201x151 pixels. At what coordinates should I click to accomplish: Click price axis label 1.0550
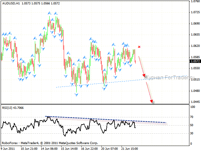click(x=195, y=68)
